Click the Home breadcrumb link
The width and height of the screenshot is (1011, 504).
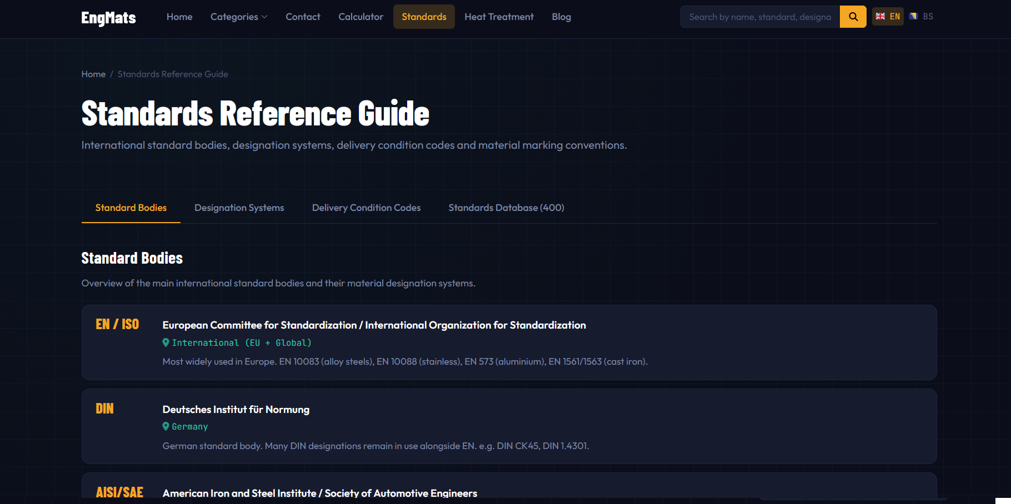coord(93,74)
